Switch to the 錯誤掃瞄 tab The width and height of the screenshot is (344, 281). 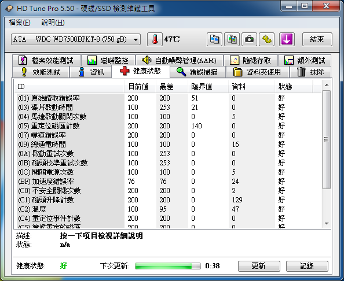(x=197, y=72)
